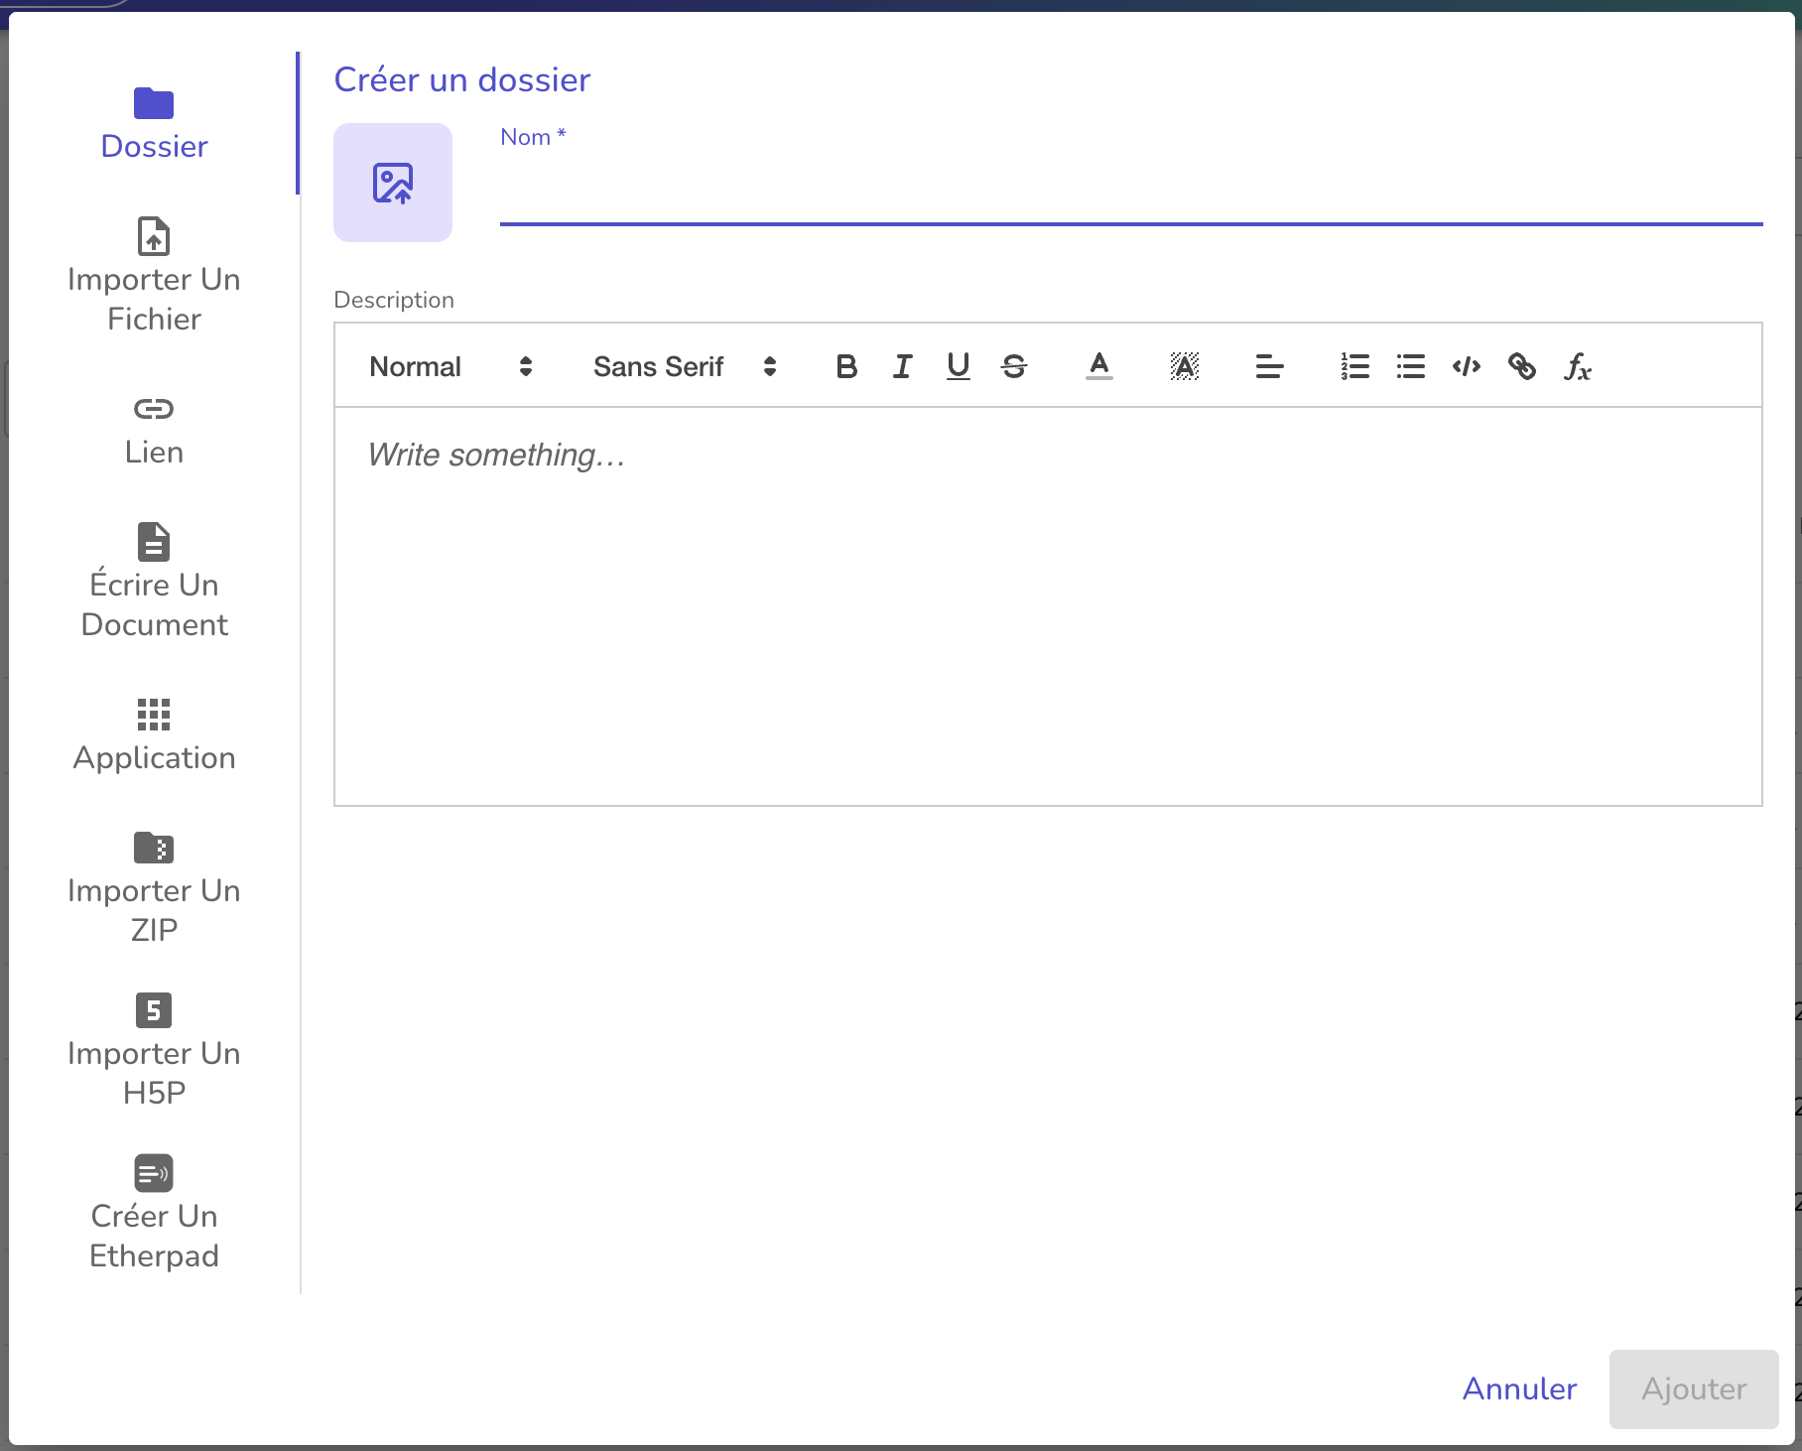Insert a code block

[1466, 367]
